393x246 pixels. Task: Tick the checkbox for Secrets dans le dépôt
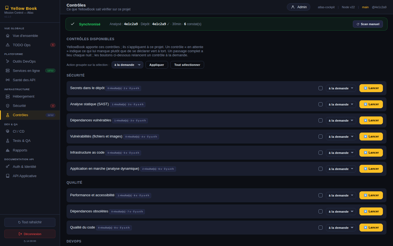(x=320, y=88)
